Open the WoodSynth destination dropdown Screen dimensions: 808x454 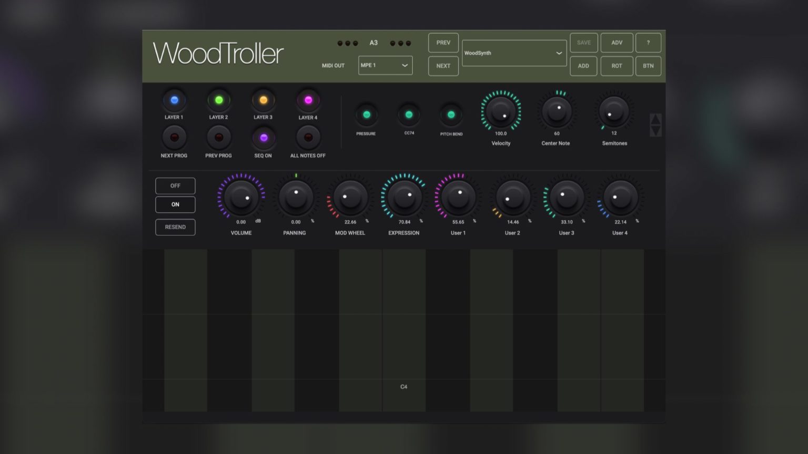(514, 53)
